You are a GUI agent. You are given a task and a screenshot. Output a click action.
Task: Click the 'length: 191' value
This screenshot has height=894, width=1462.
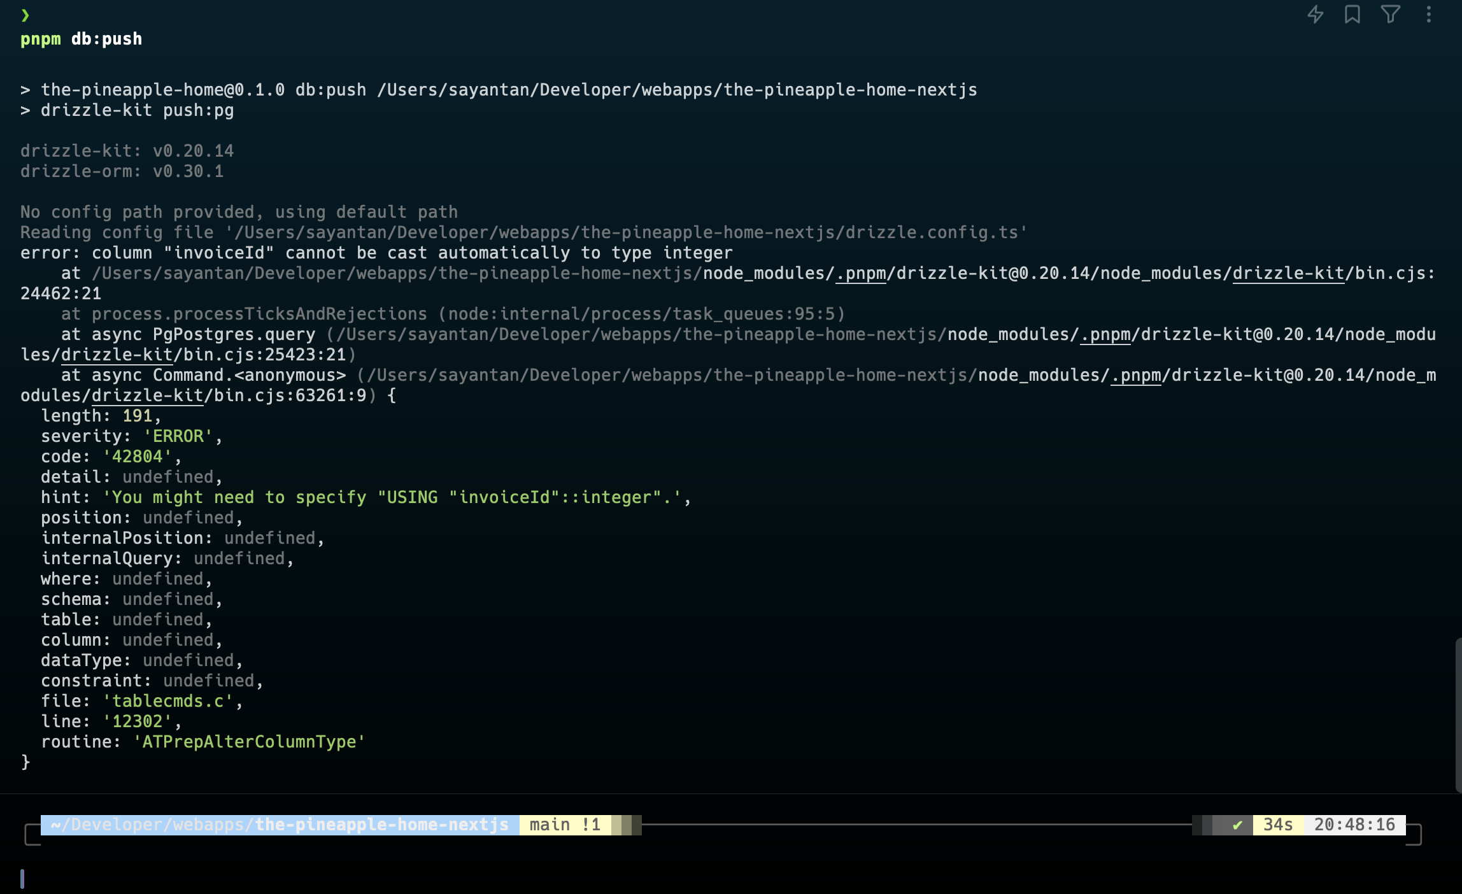click(138, 416)
